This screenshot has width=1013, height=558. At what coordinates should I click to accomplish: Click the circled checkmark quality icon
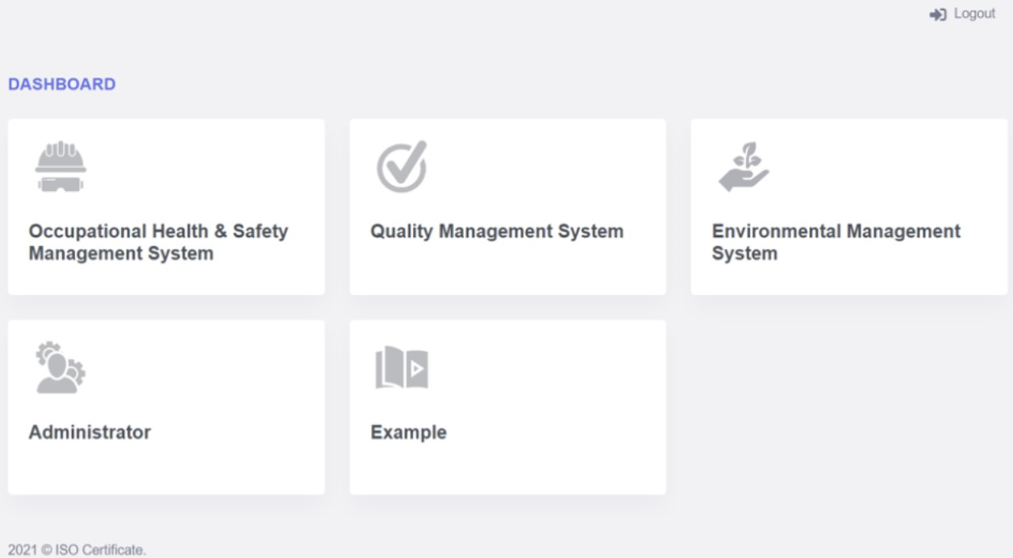(x=402, y=167)
